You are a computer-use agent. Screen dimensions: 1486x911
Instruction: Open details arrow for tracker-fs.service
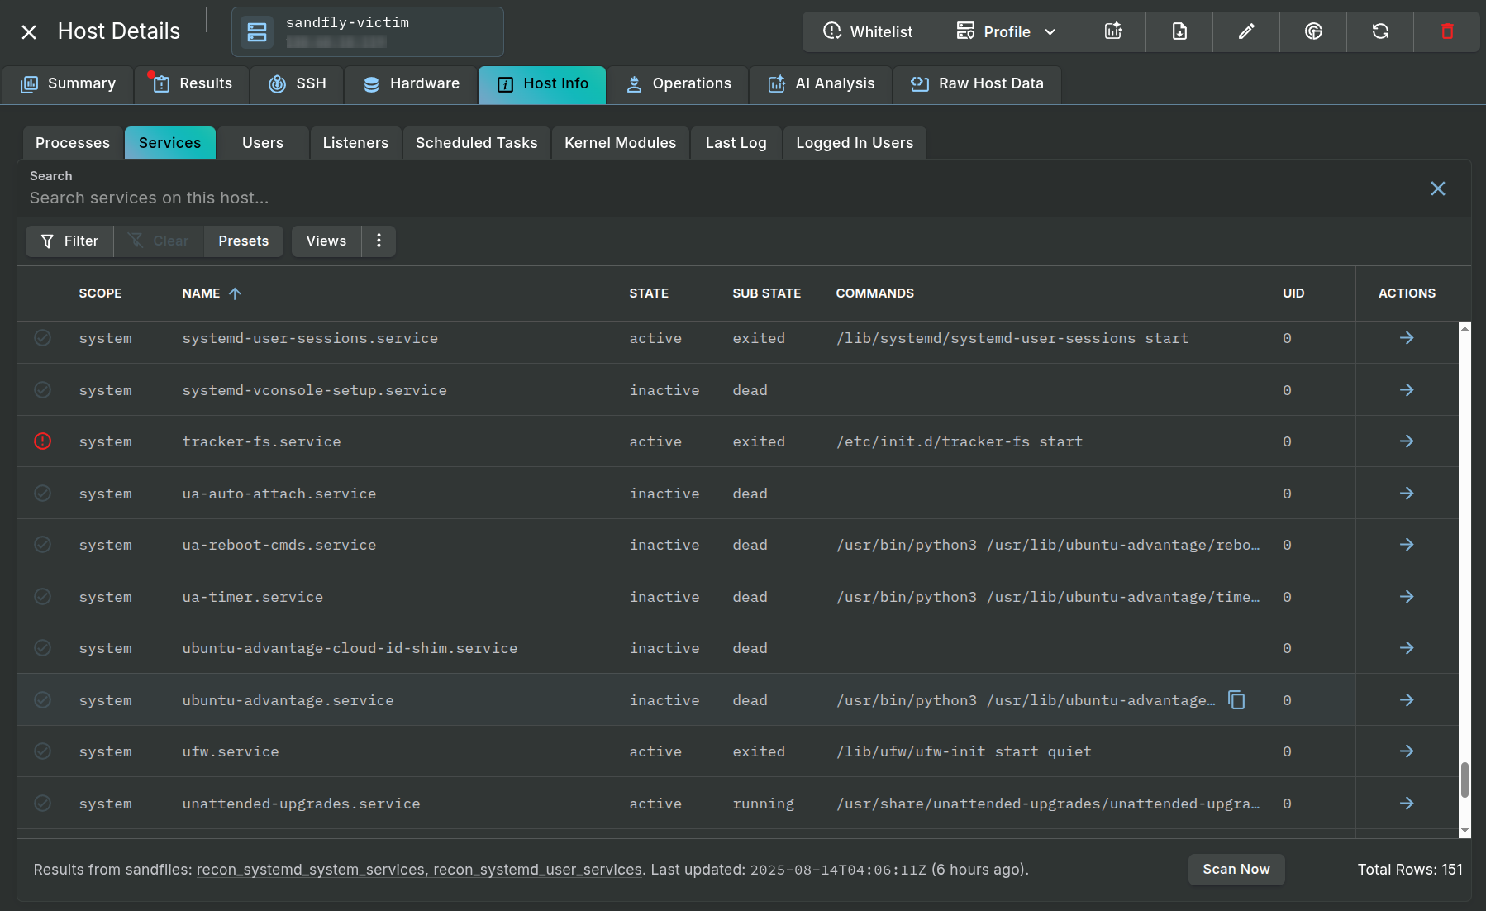click(x=1407, y=441)
